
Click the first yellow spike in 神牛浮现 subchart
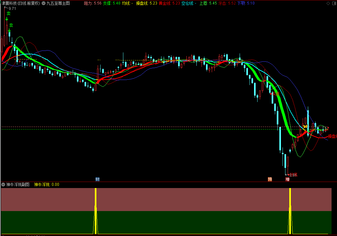[96, 211]
